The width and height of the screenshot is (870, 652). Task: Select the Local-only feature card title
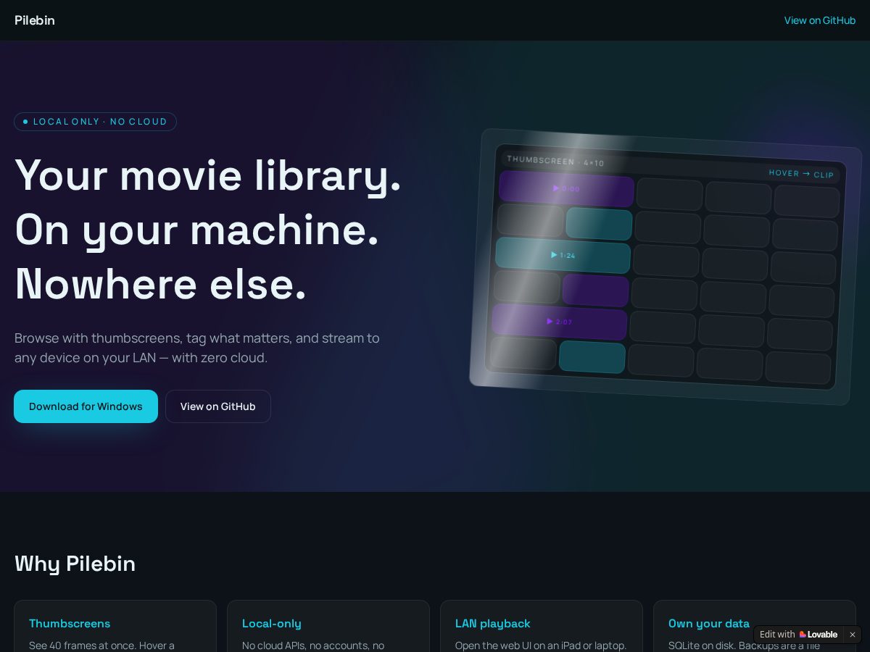point(272,624)
